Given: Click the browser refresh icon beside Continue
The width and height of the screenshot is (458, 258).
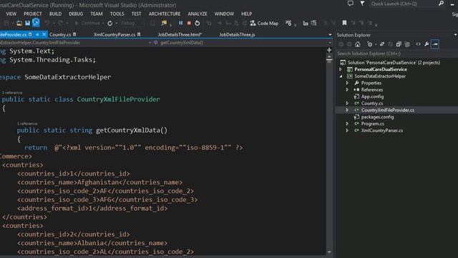Looking at the screenshot, I should 110,23.
